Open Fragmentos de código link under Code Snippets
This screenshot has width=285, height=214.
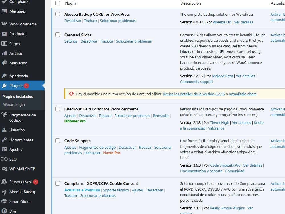click(x=97, y=148)
